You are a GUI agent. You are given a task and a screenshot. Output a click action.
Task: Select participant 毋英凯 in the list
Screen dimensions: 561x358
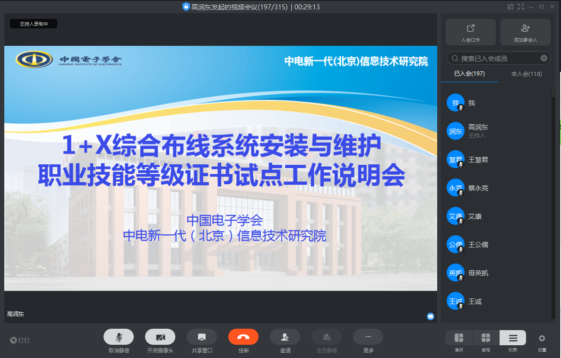(x=497, y=273)
